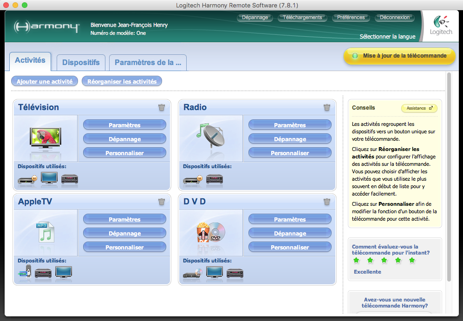
Task: Click the Harmony logo
Action: pyautogui.click(x=46, y=26)
